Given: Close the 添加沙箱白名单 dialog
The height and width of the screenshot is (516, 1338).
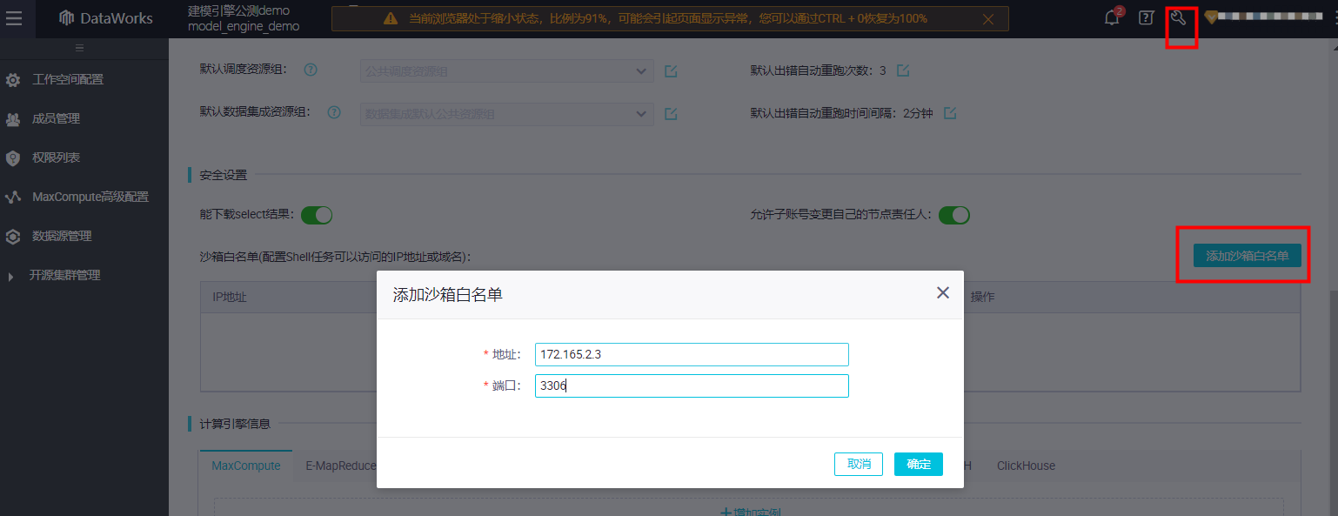Looking at the screenshot, I should [943, 293].
